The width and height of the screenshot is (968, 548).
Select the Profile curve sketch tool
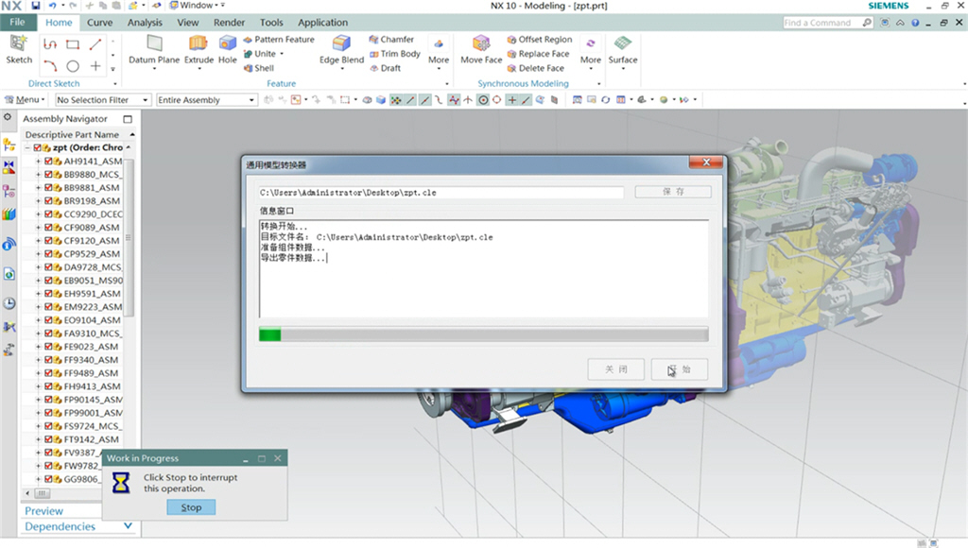[50, 44]
